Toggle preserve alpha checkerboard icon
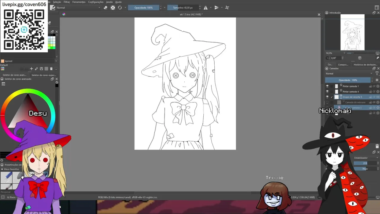Viewport: 380px width, 214px height. [113, 8]
